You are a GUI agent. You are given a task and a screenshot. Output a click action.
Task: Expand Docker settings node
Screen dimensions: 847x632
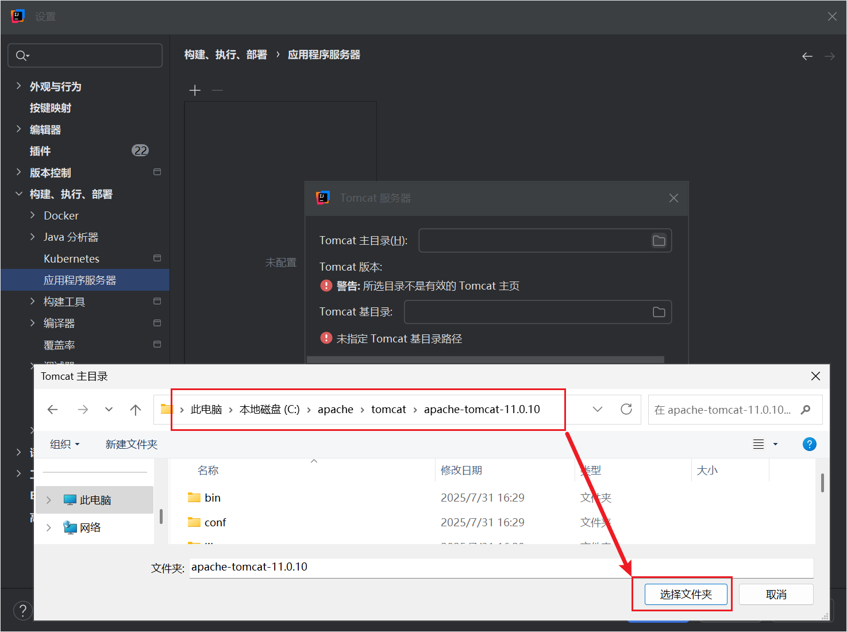pyautogui.click(x=33, y=215)
